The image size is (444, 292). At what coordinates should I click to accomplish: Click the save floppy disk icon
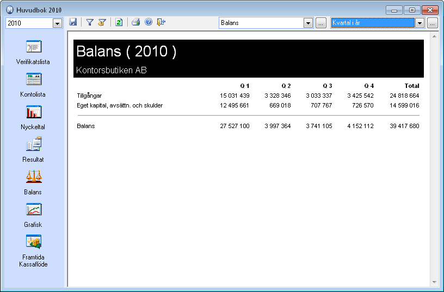73,22
